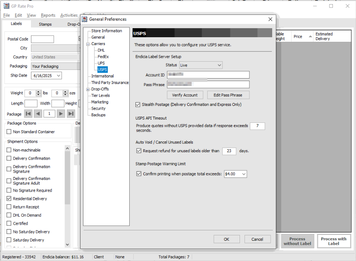Open the File menu
356x261 pixels.
click(x=7, y=15)
